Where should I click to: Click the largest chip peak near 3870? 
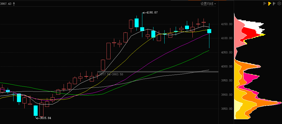click(266, 103)
